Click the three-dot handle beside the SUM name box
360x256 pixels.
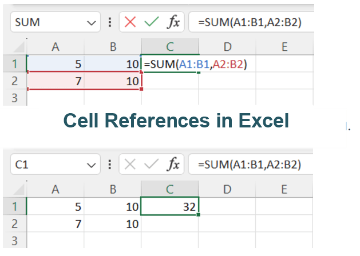[x=110, y=22]
